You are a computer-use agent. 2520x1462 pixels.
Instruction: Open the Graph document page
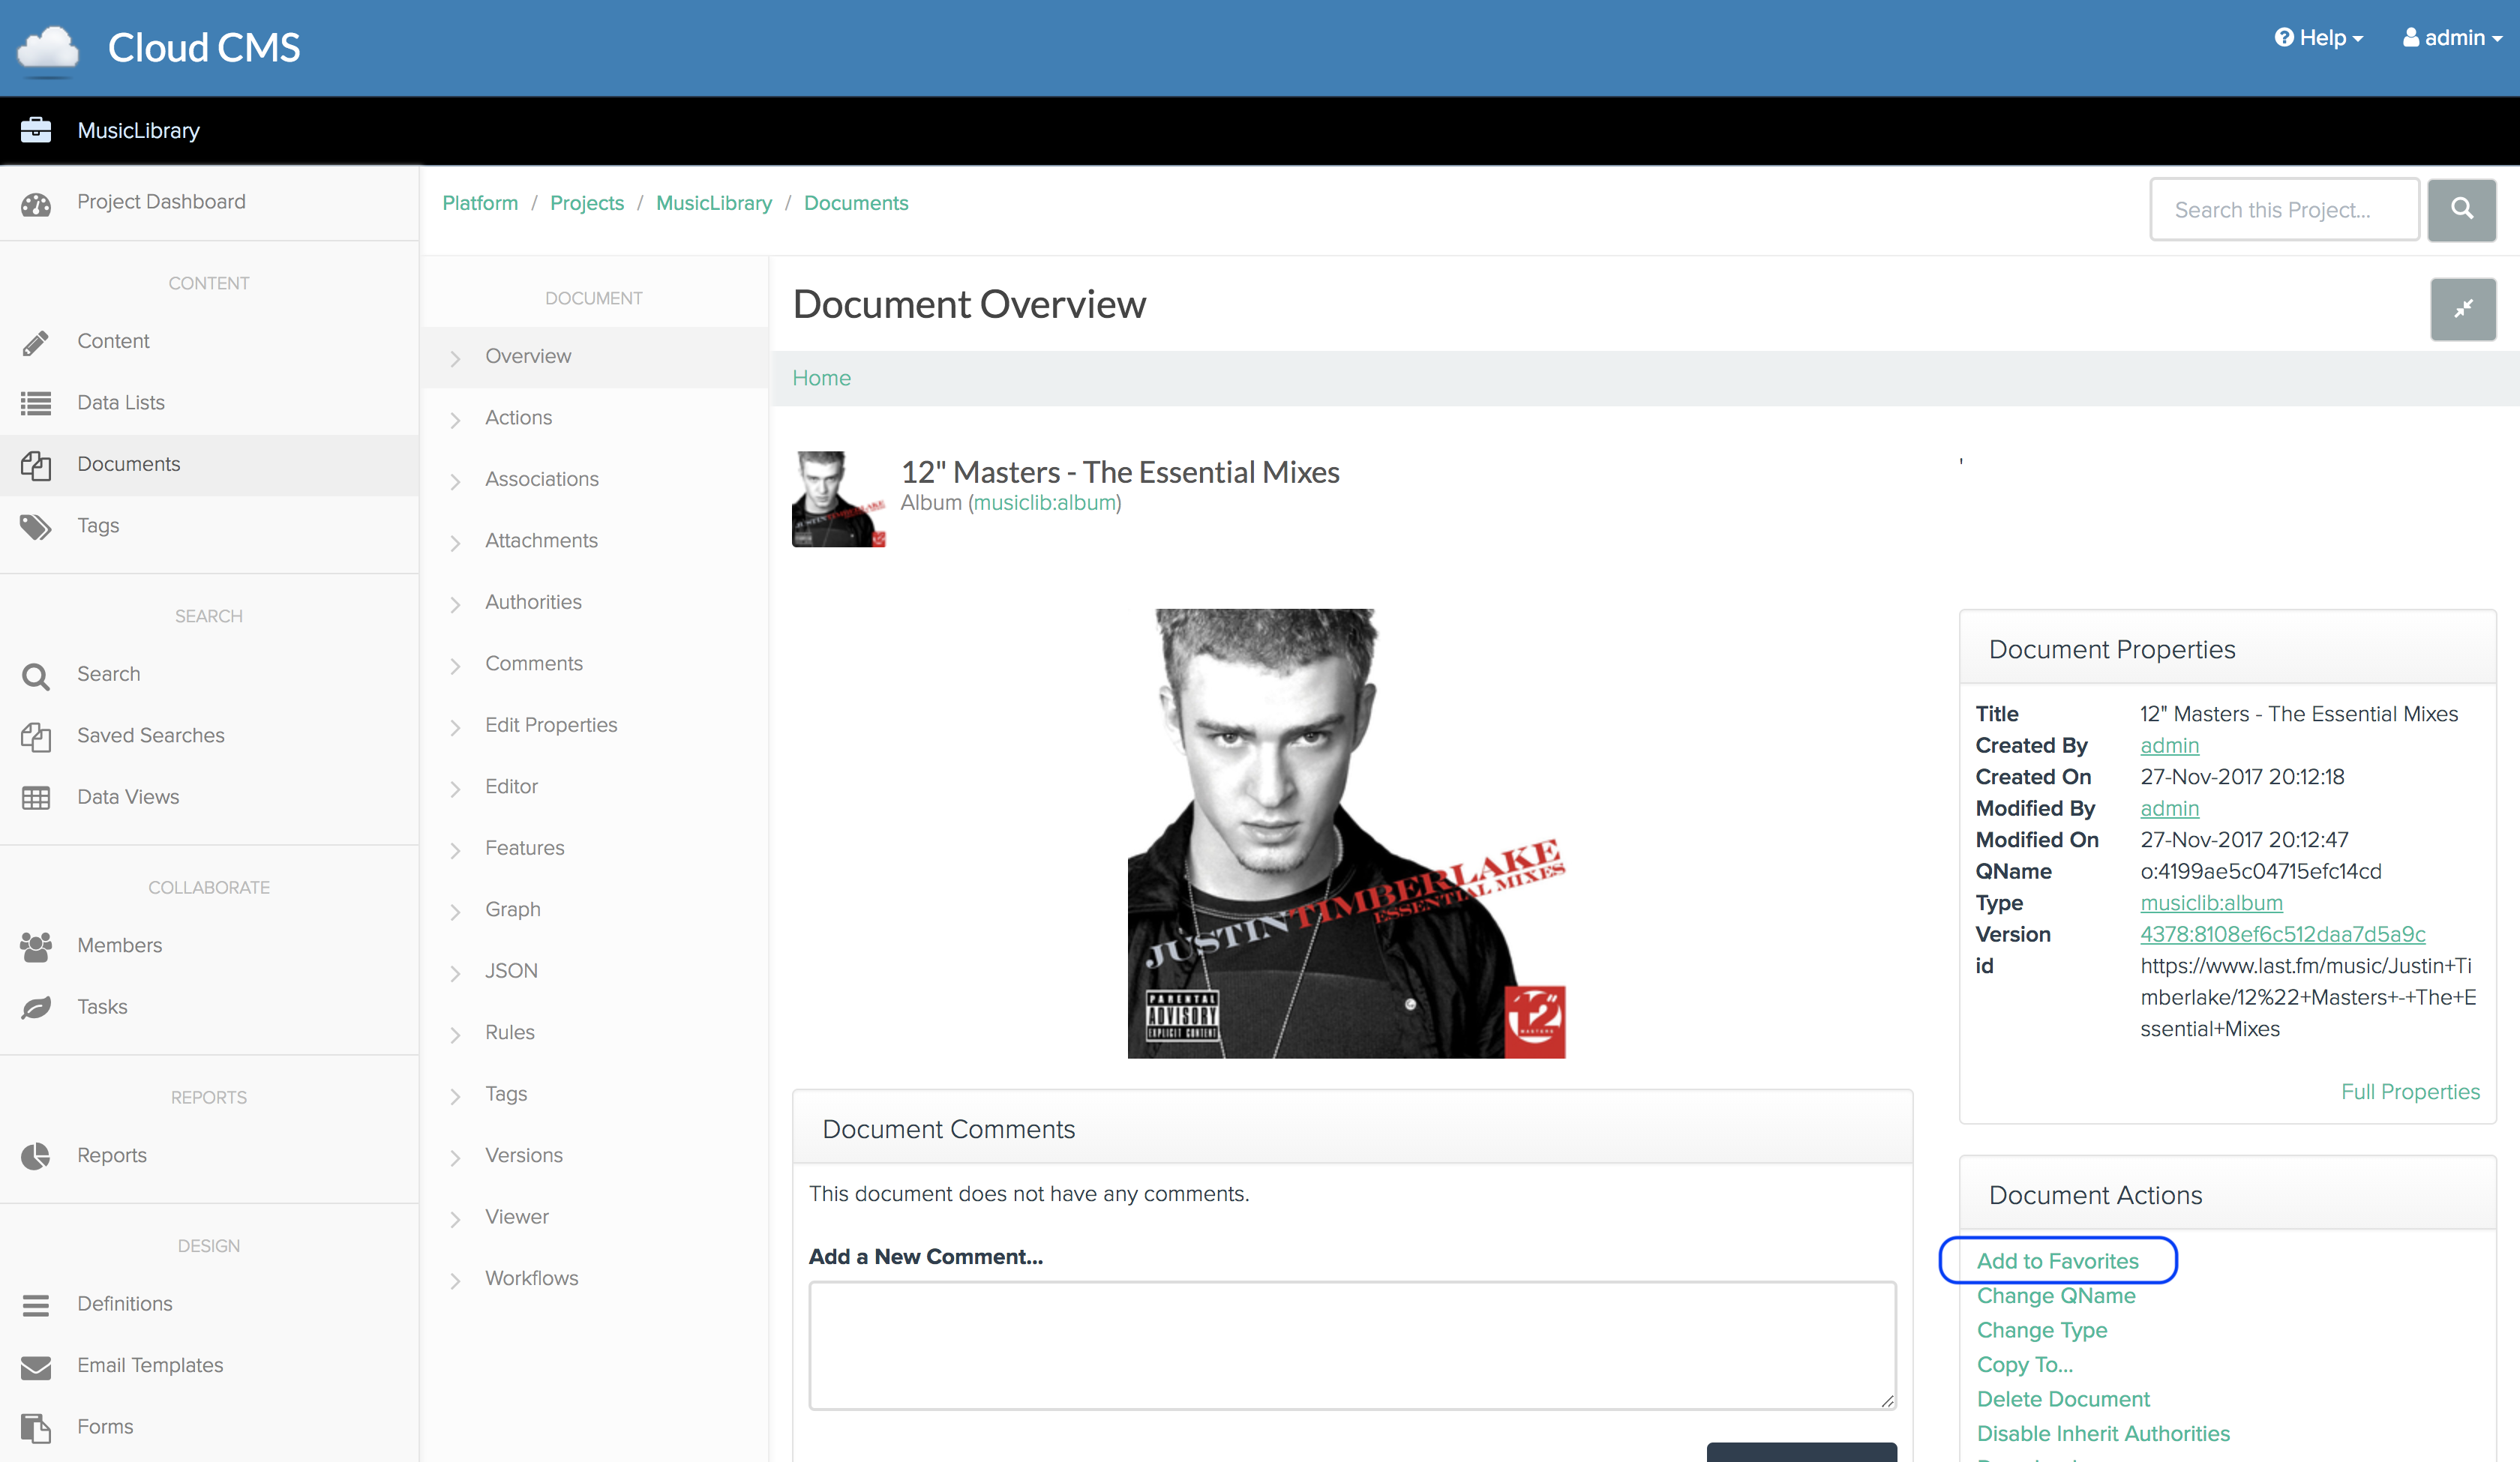[513, 909]
